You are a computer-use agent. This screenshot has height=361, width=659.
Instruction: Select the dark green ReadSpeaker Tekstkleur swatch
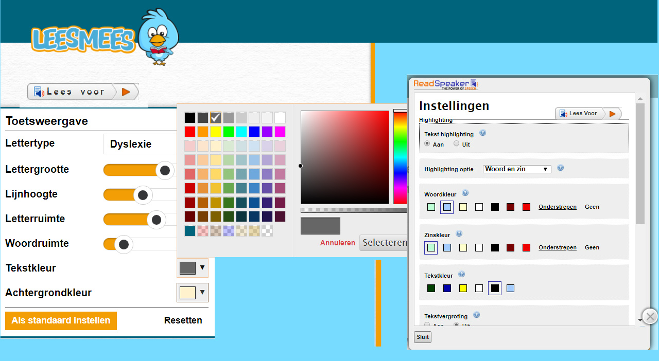[431, 288]
